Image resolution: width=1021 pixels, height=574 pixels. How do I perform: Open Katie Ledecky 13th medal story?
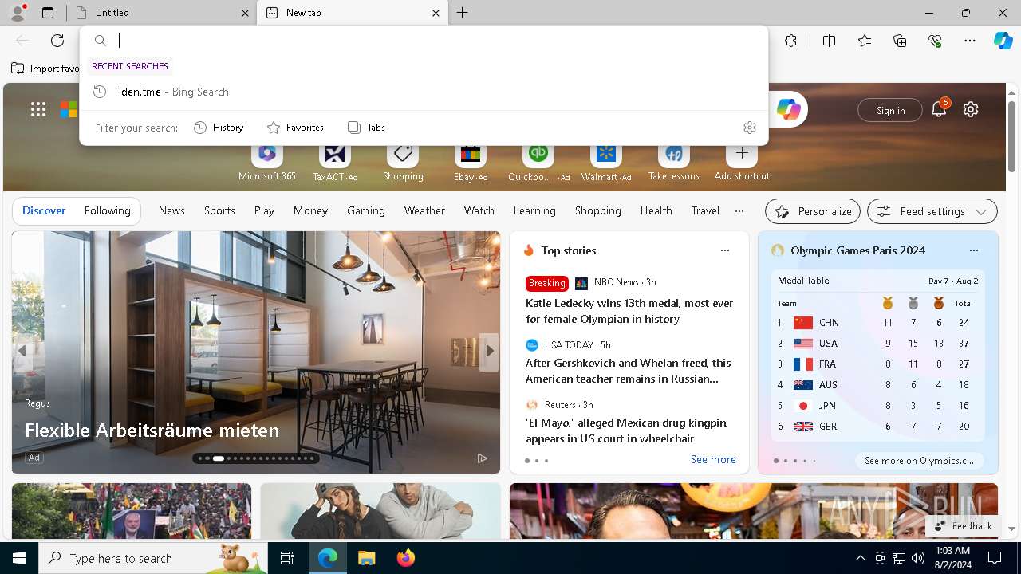[x=629, y=311]
